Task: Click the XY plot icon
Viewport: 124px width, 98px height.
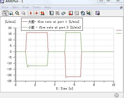Action: tap(83, 13)
